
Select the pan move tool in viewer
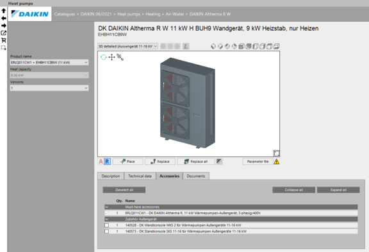point(111,57)
